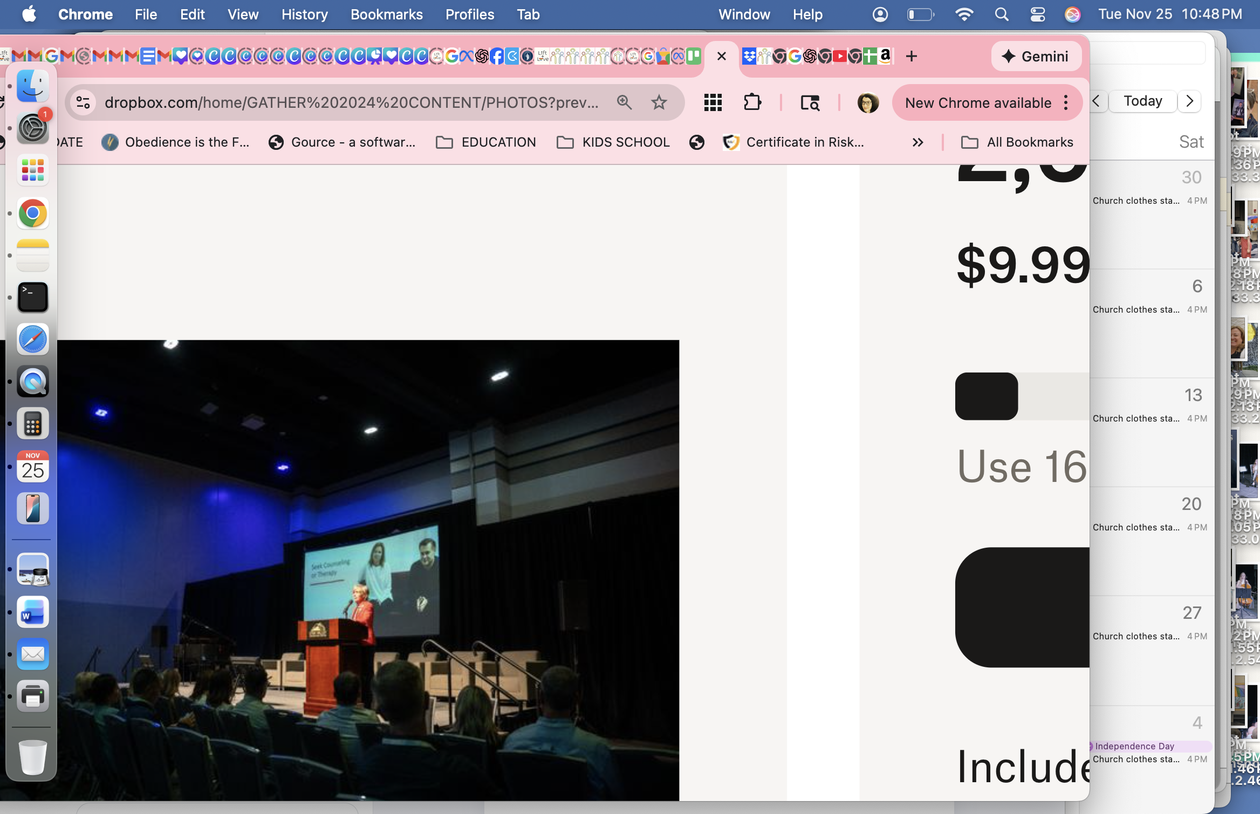Viewport: 1260px width, 814px height.
Task: Open the "Gource - a softwar..." bookmark
Action: [343, 142]
